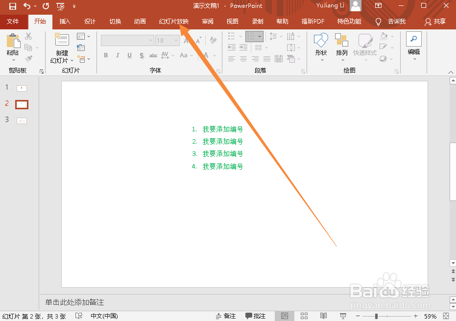The image size is (456, 321).
Task: Increase the list indent level
Action: 243,48
